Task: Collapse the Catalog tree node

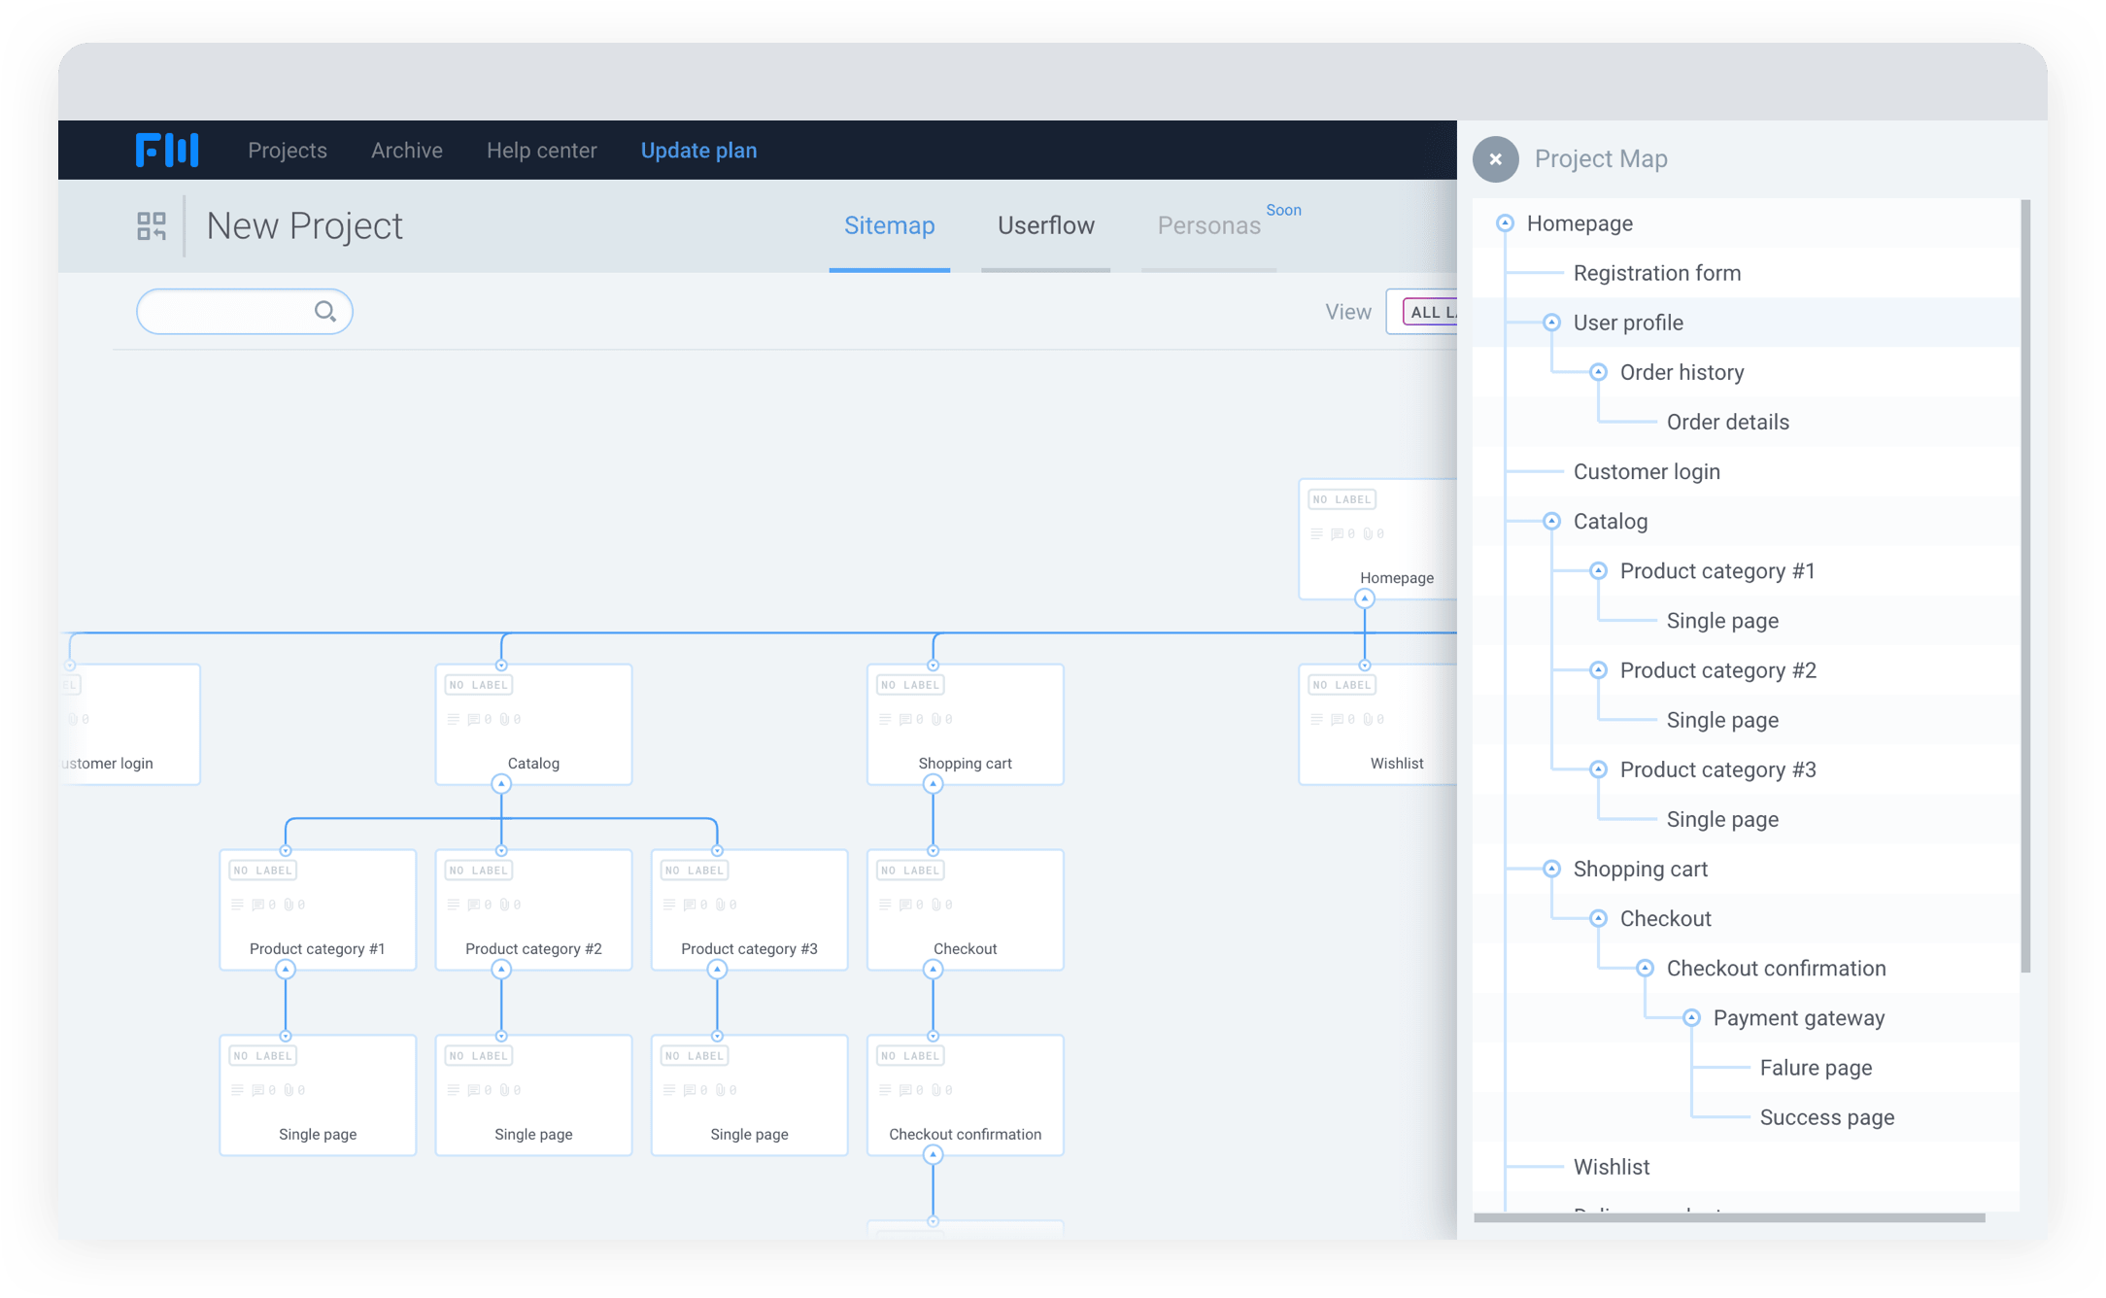Action: tap(1551, 522)
